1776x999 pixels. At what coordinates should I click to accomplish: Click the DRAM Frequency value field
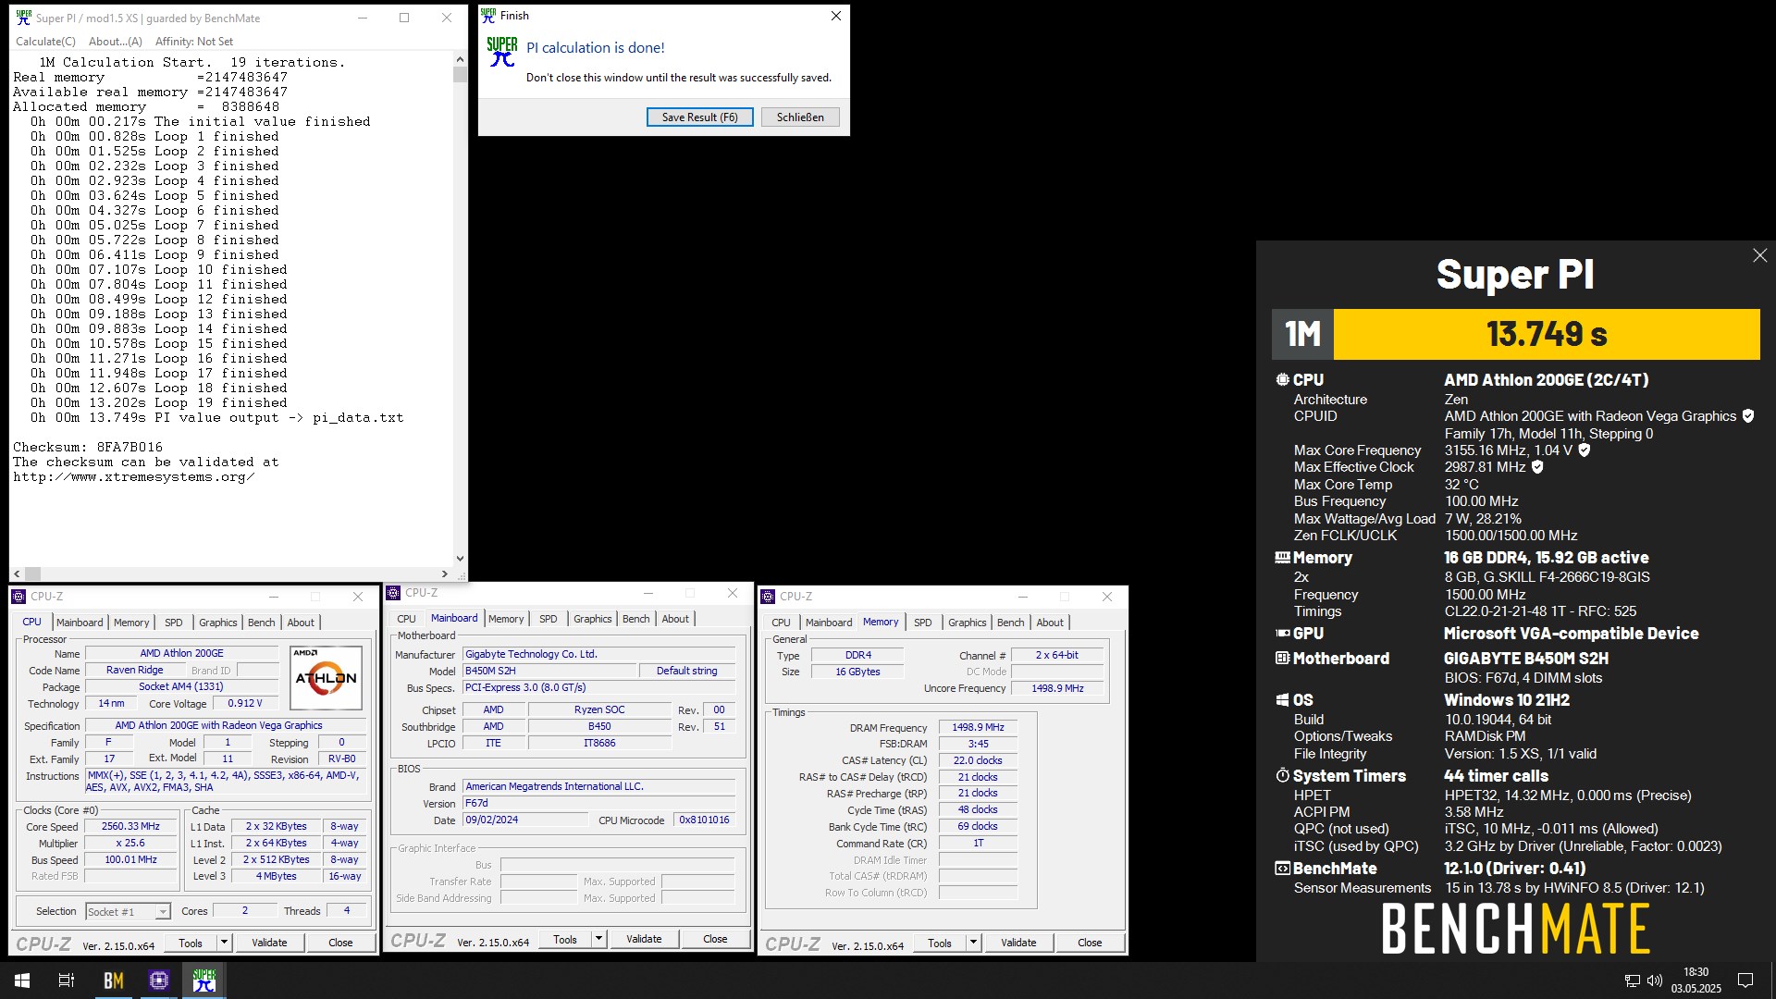tap(978, 728)
